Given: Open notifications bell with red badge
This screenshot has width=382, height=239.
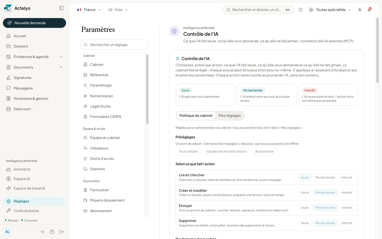Looking at the screenshot, I should pyautogui.click(x=369, y=10).
